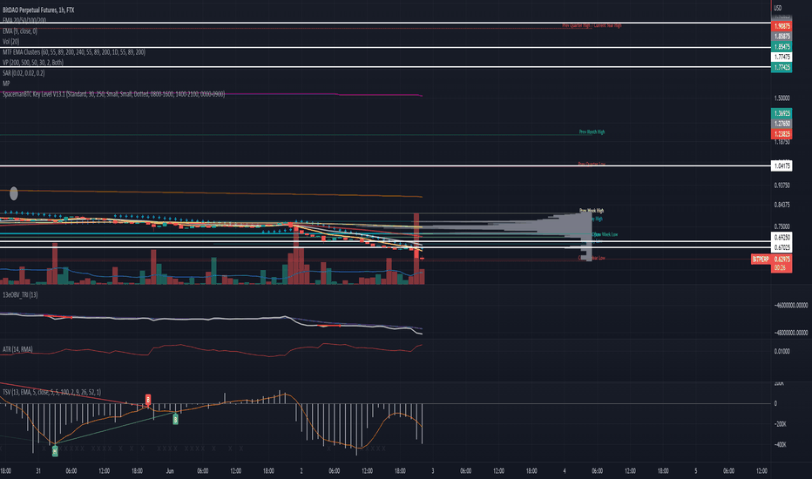Click the 1.85475 green price label
This screenshot has width=812, height=479.
[x=782, y=47]
